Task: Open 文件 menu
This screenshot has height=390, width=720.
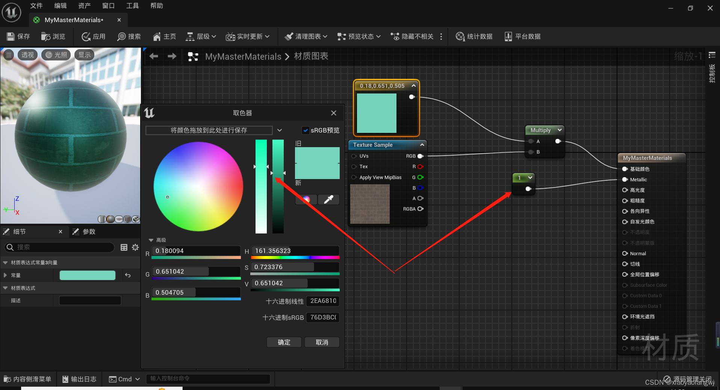Action: pos(36,6)
